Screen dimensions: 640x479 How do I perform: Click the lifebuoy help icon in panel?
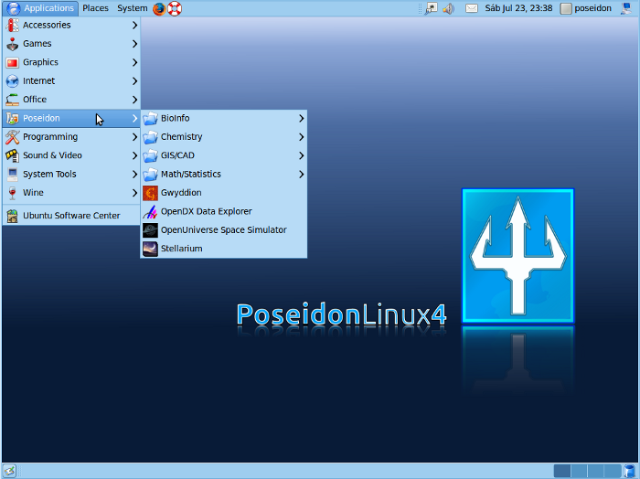pos(175,8)
